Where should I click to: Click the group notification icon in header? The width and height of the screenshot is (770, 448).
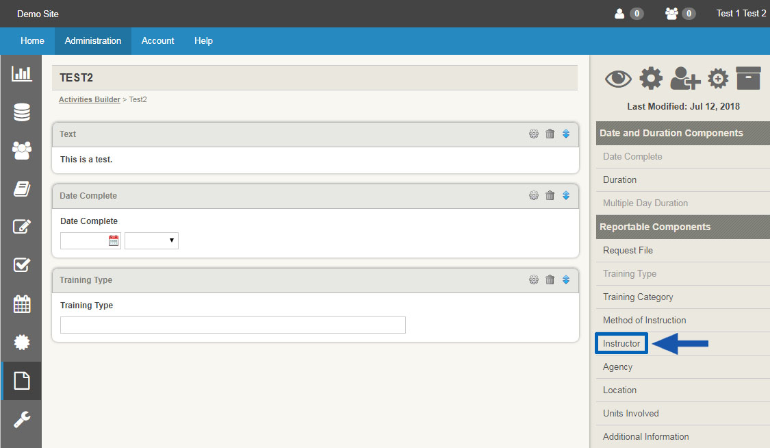[x=671, y=14]
